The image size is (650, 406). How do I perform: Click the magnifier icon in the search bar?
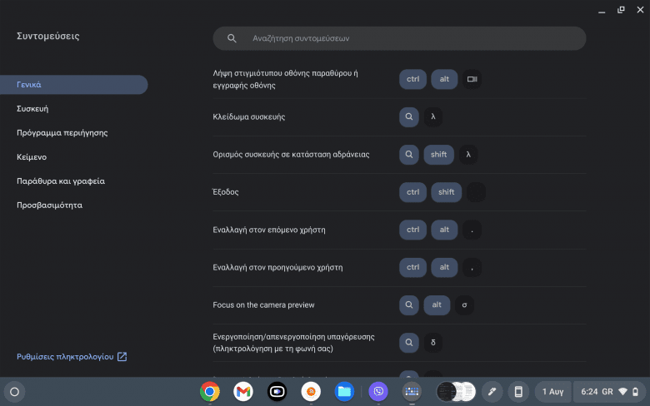coord(232,38)
